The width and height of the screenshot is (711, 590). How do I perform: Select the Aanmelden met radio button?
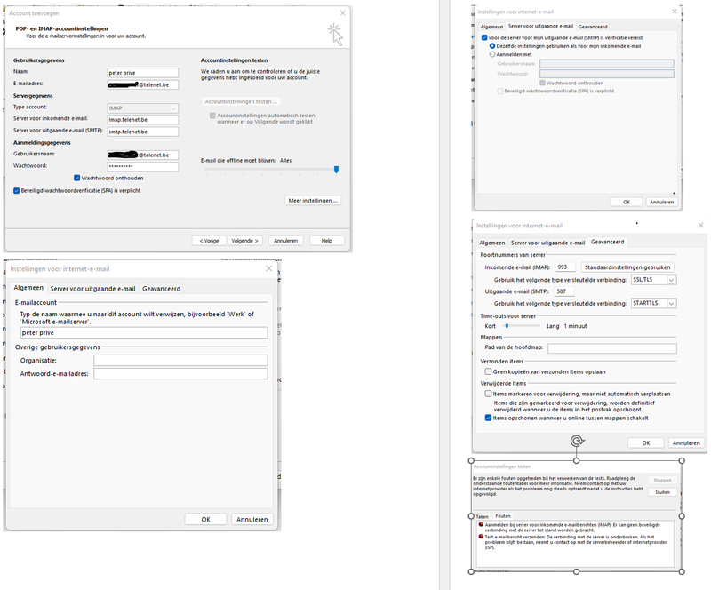coord(493,54)
